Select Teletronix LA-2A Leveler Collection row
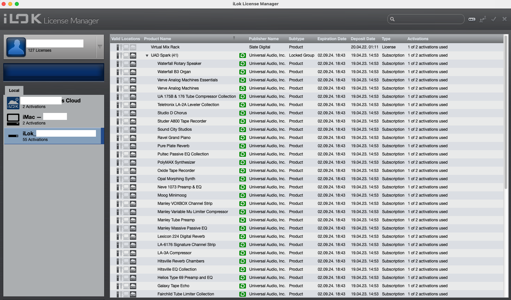Image resolution: width=511 pixels, height=300 pixels. tap(307, 105)
